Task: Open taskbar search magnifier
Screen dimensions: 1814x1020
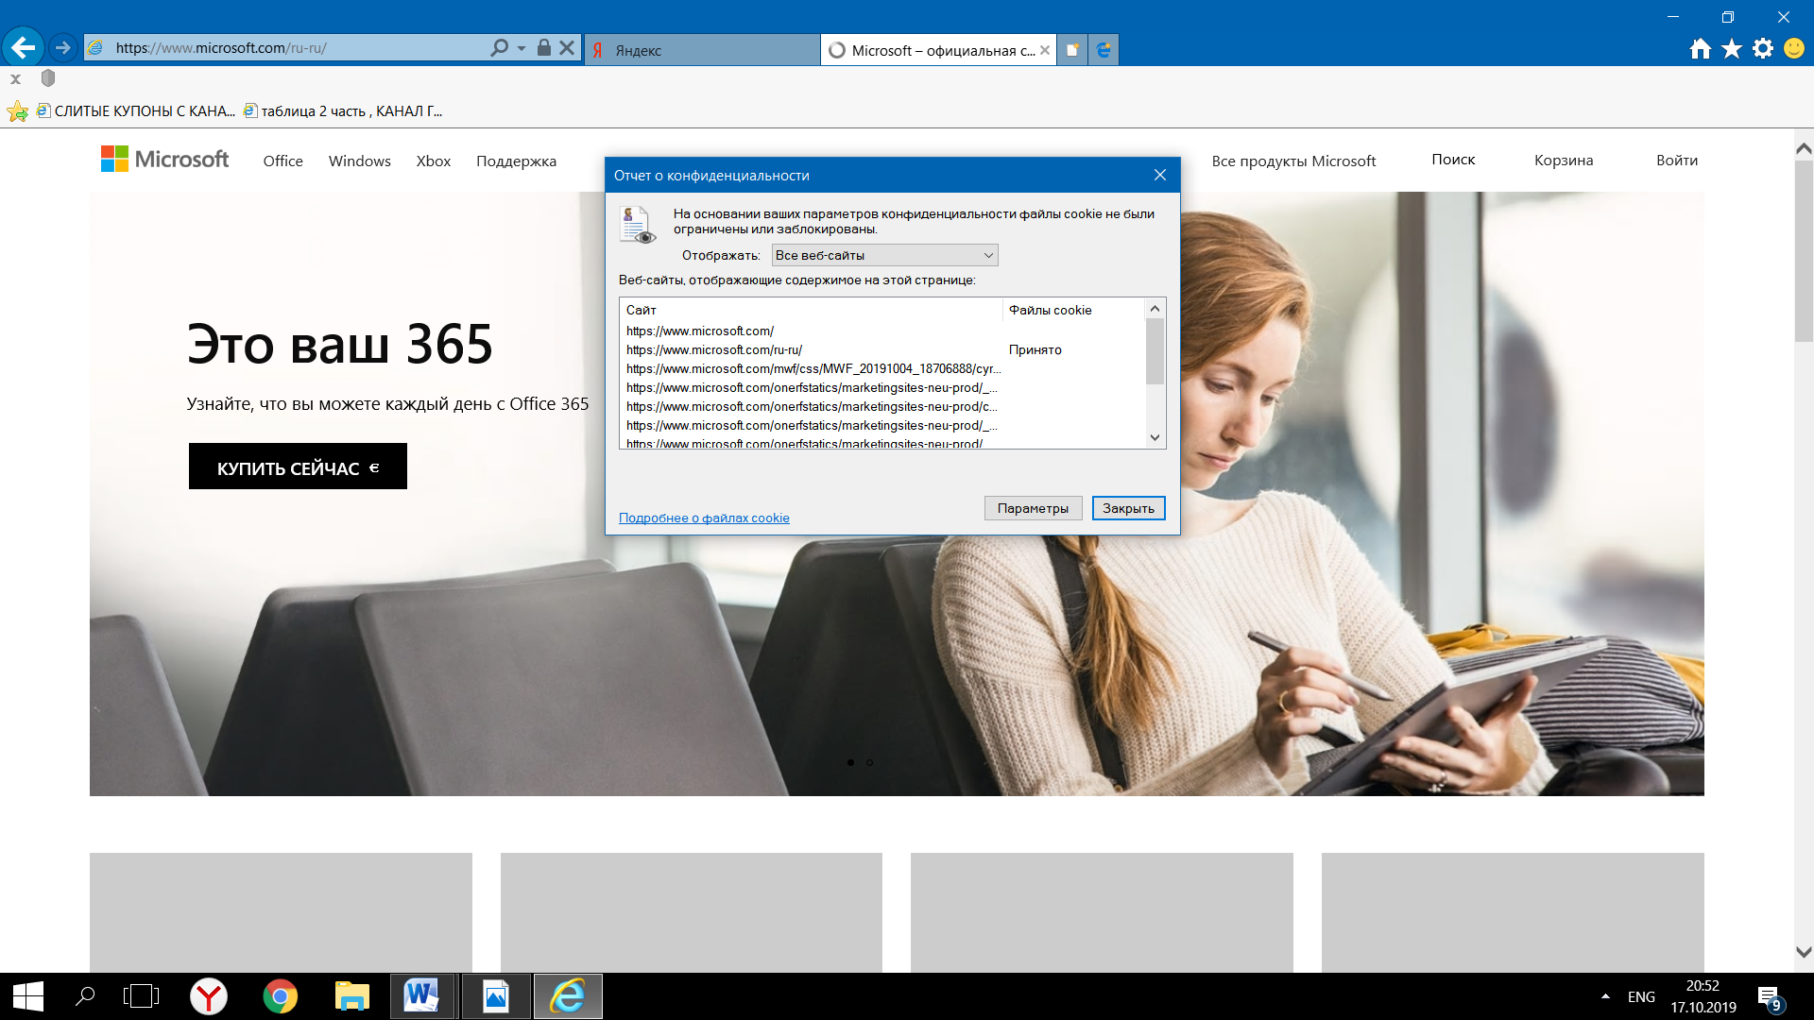Action: pos(85,996)
